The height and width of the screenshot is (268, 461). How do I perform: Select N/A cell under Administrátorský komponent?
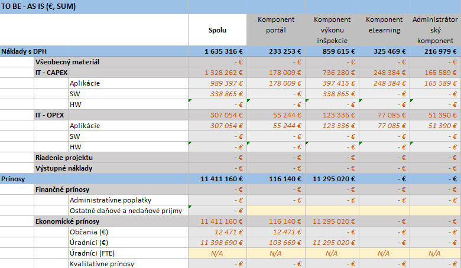435,253
